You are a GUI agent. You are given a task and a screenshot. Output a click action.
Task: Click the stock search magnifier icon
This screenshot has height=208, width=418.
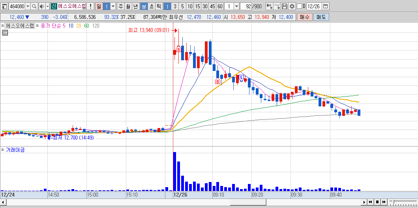point(34,6)
